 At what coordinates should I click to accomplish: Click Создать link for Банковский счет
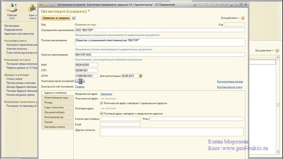point(80,87)
